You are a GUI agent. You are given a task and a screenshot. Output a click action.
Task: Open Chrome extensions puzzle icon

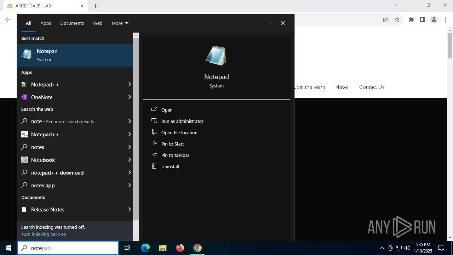tap(411, 19)
